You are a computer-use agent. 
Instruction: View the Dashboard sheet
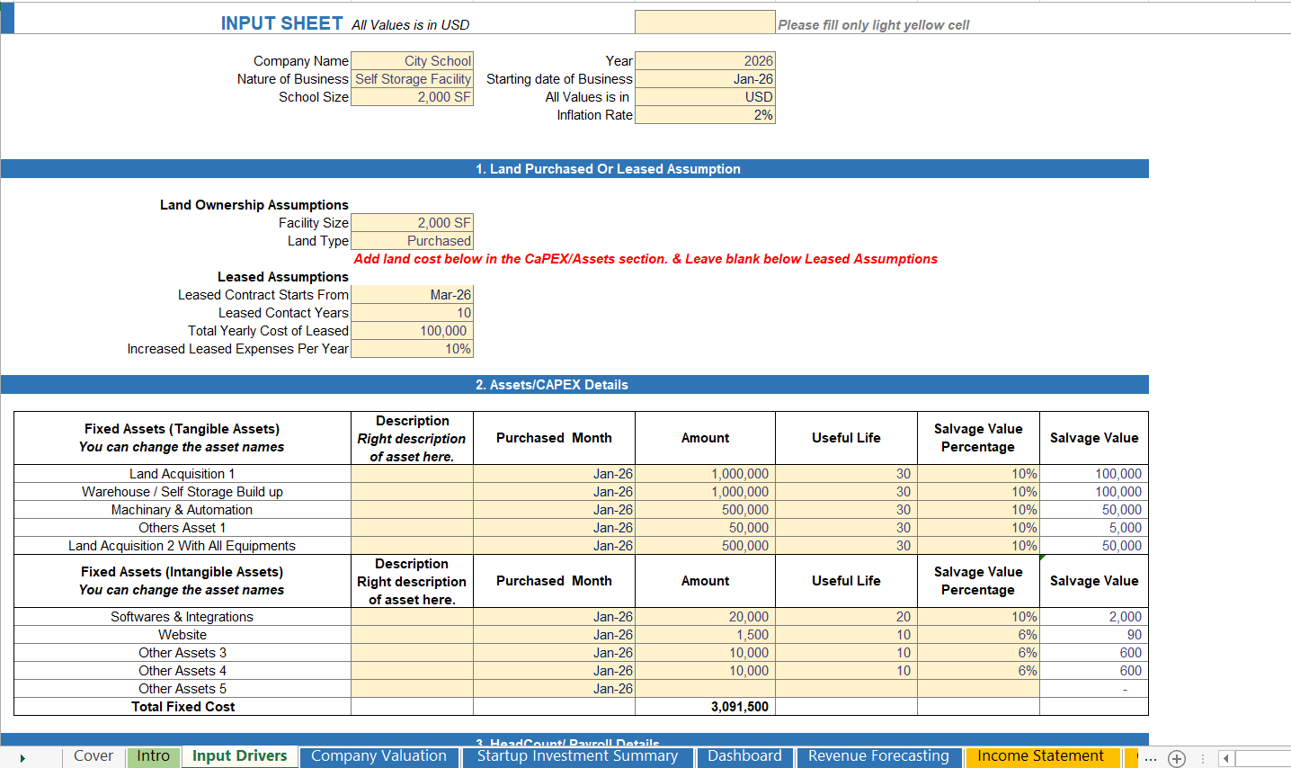click(x=744, y=756)
